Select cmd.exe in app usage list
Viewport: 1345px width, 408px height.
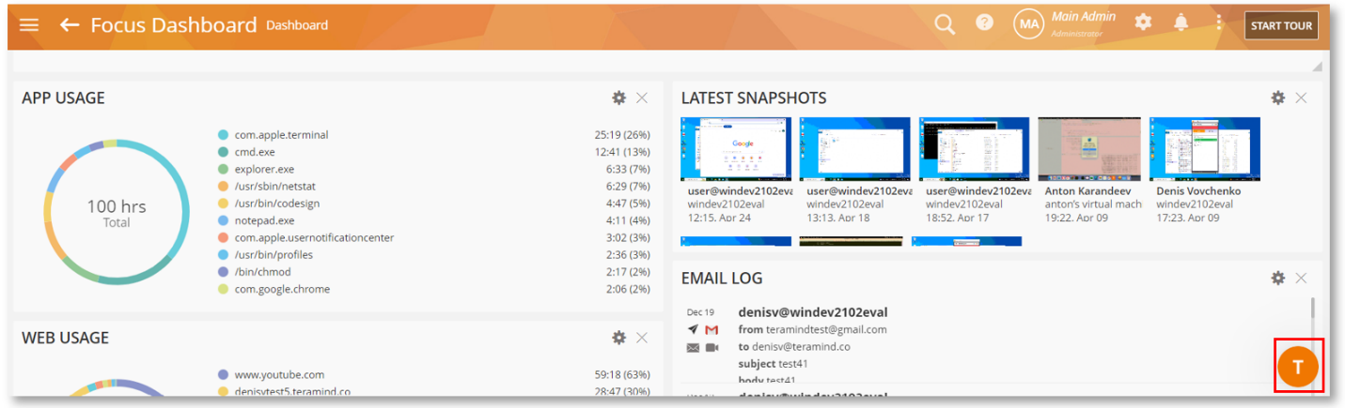[x=255, y=152]
